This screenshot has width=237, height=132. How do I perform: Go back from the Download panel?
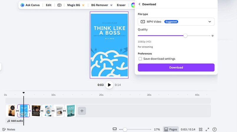[x=139, y=4]
